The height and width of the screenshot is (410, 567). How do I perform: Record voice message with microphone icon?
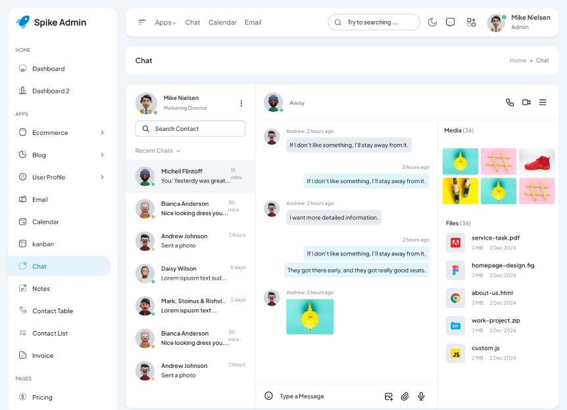pyautogui.click(x=421, y=396)
